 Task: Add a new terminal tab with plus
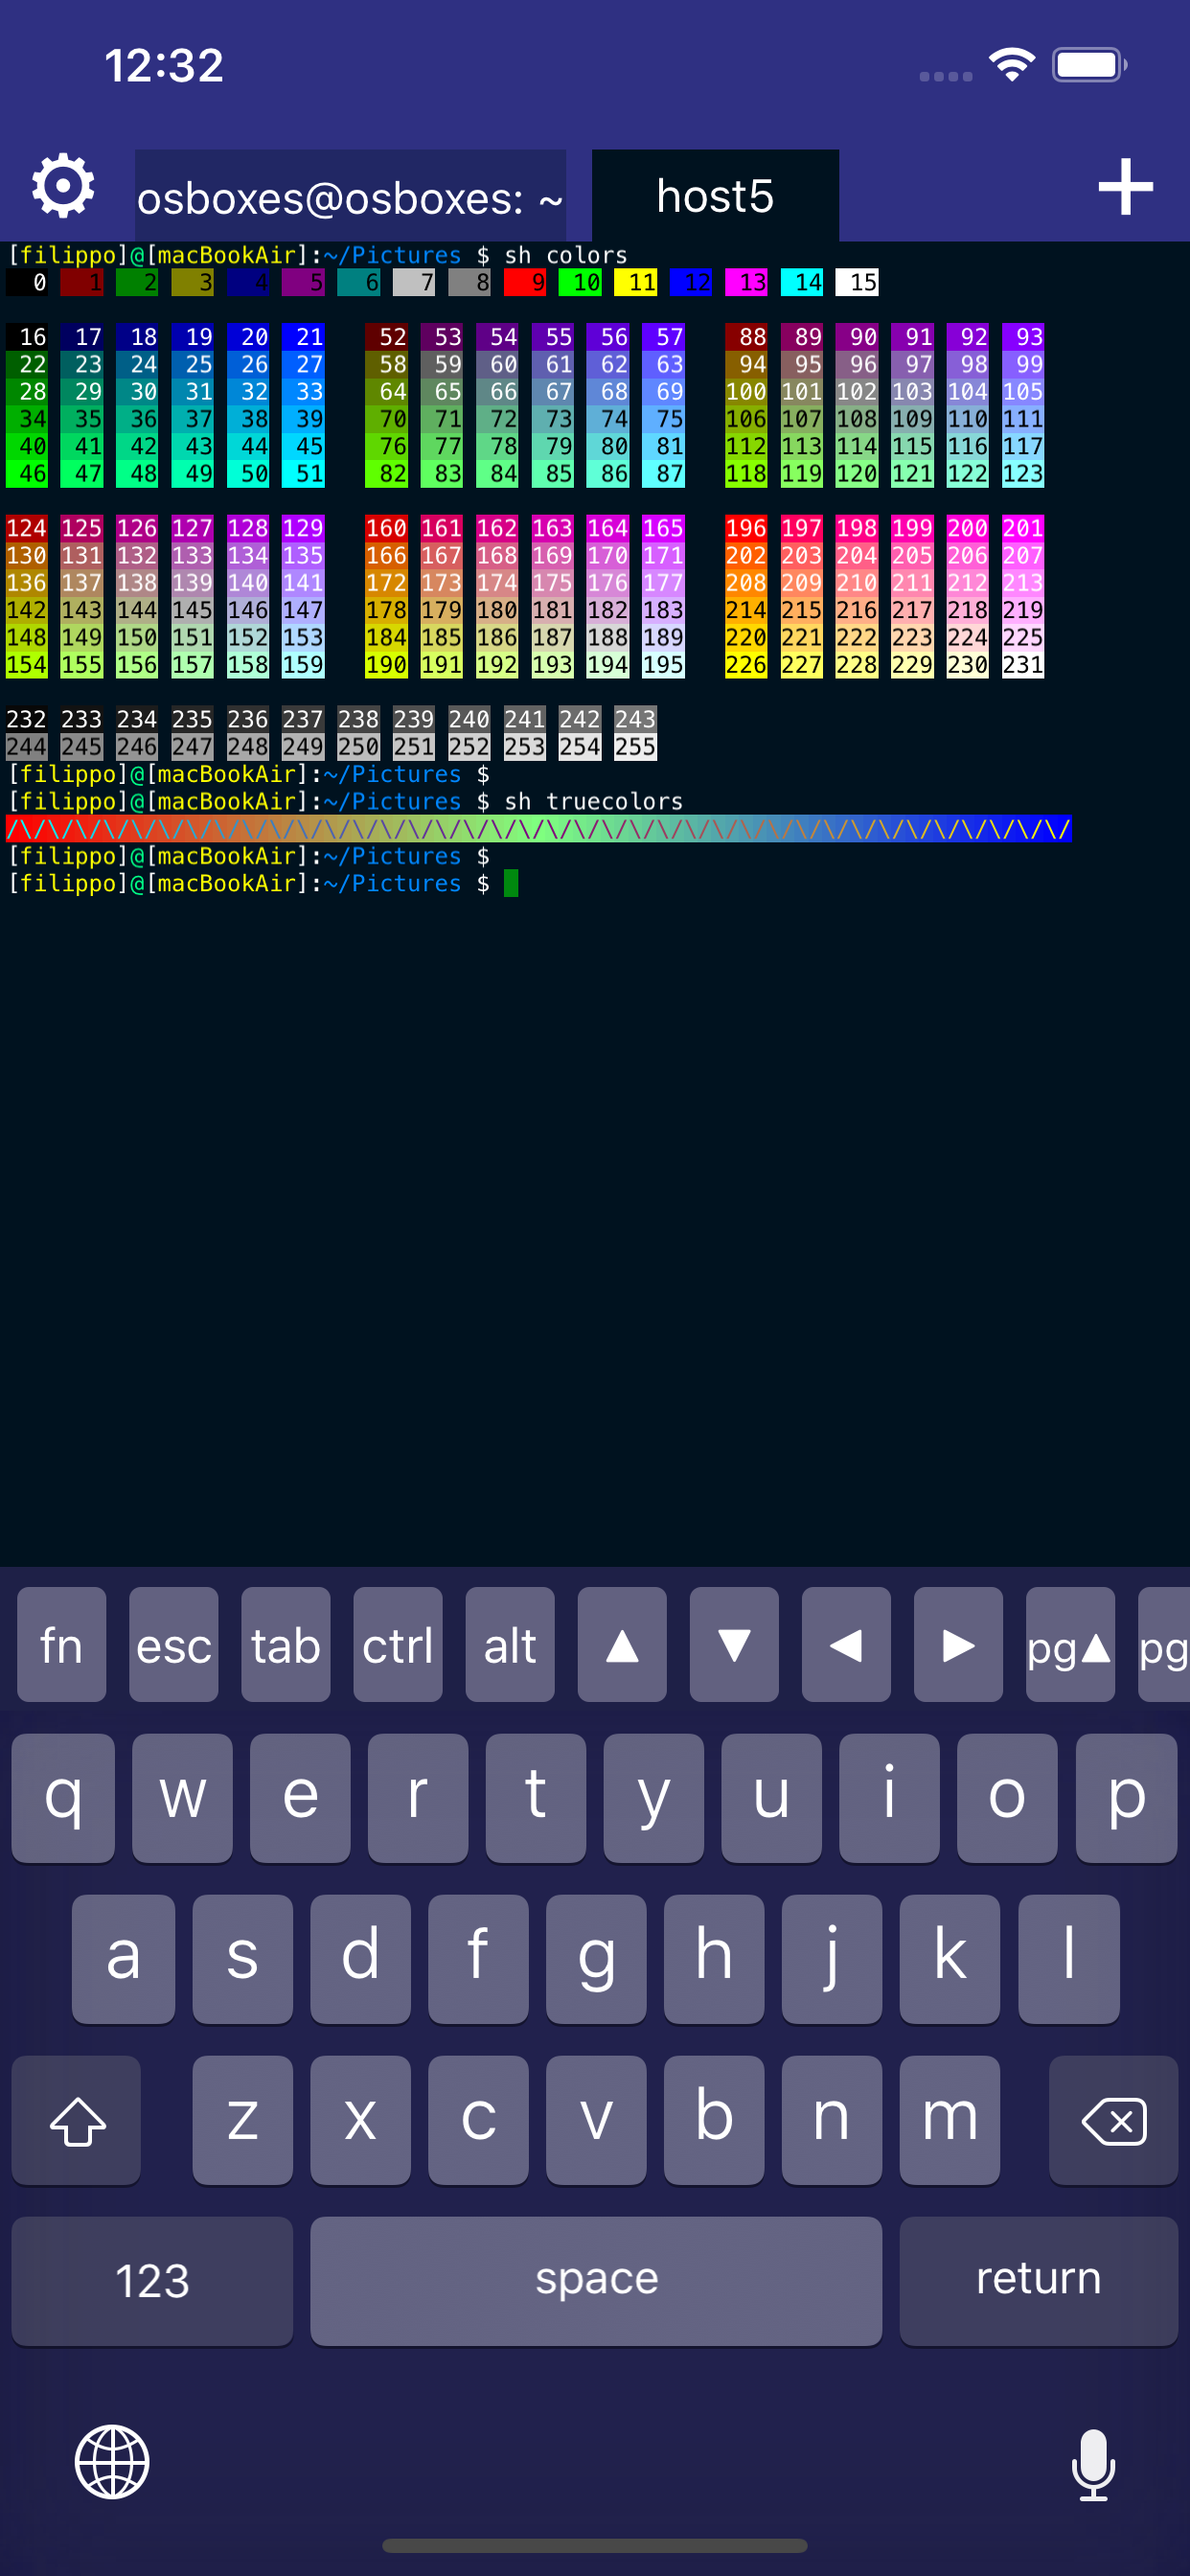[x=1125, y=187]
